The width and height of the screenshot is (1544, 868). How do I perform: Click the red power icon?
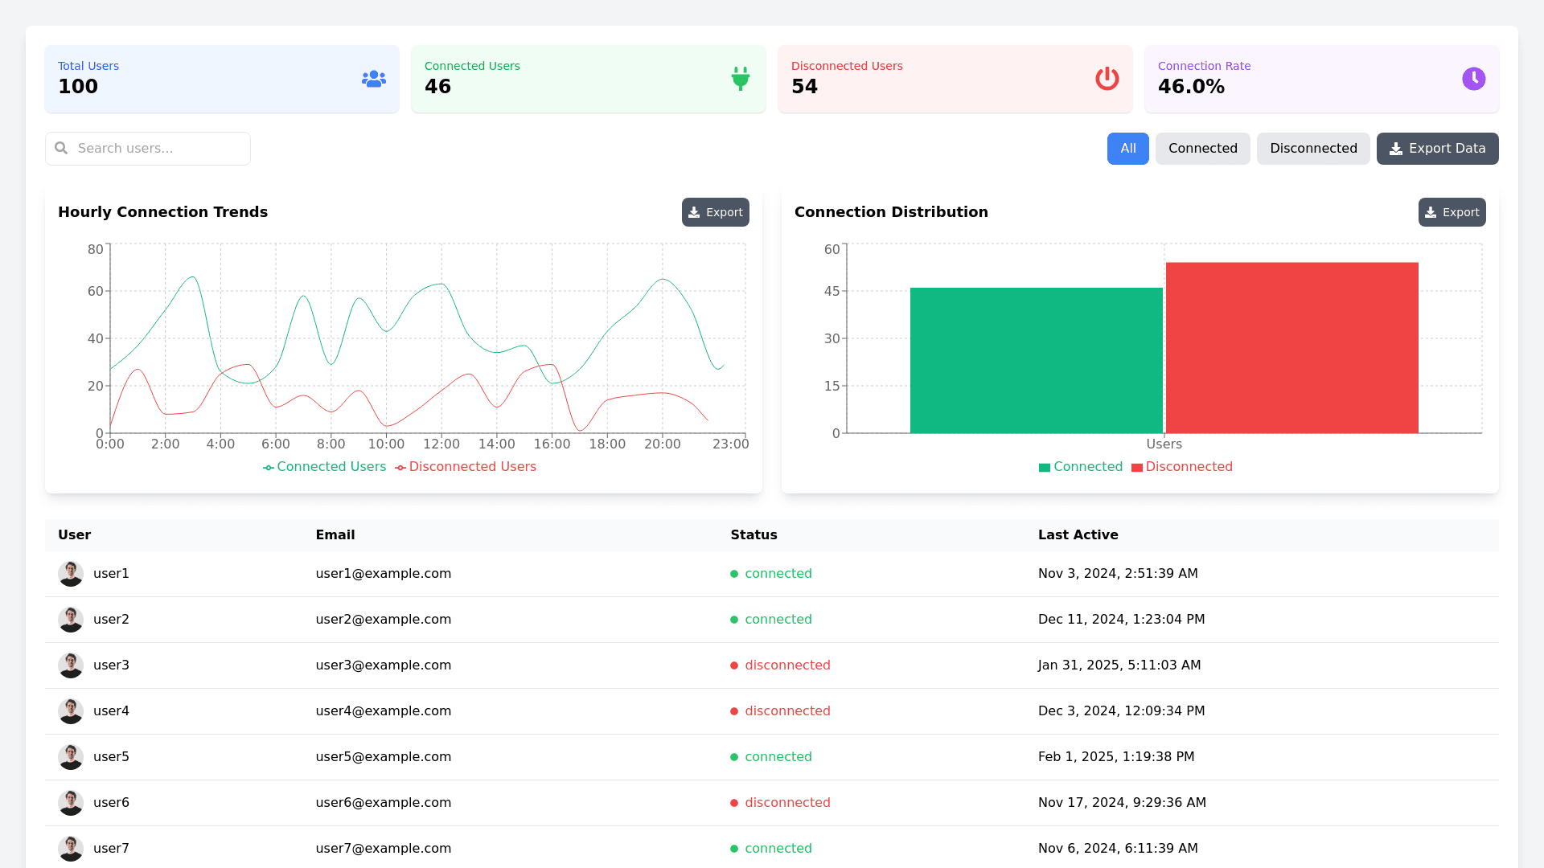pyautogui.click(x=1107, y=79)
